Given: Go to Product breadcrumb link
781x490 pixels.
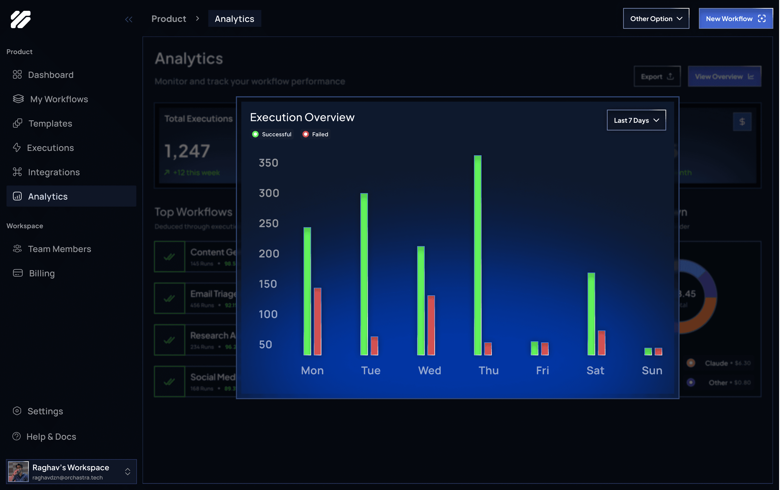Looking at the screenshot, I should coord(169,19).
